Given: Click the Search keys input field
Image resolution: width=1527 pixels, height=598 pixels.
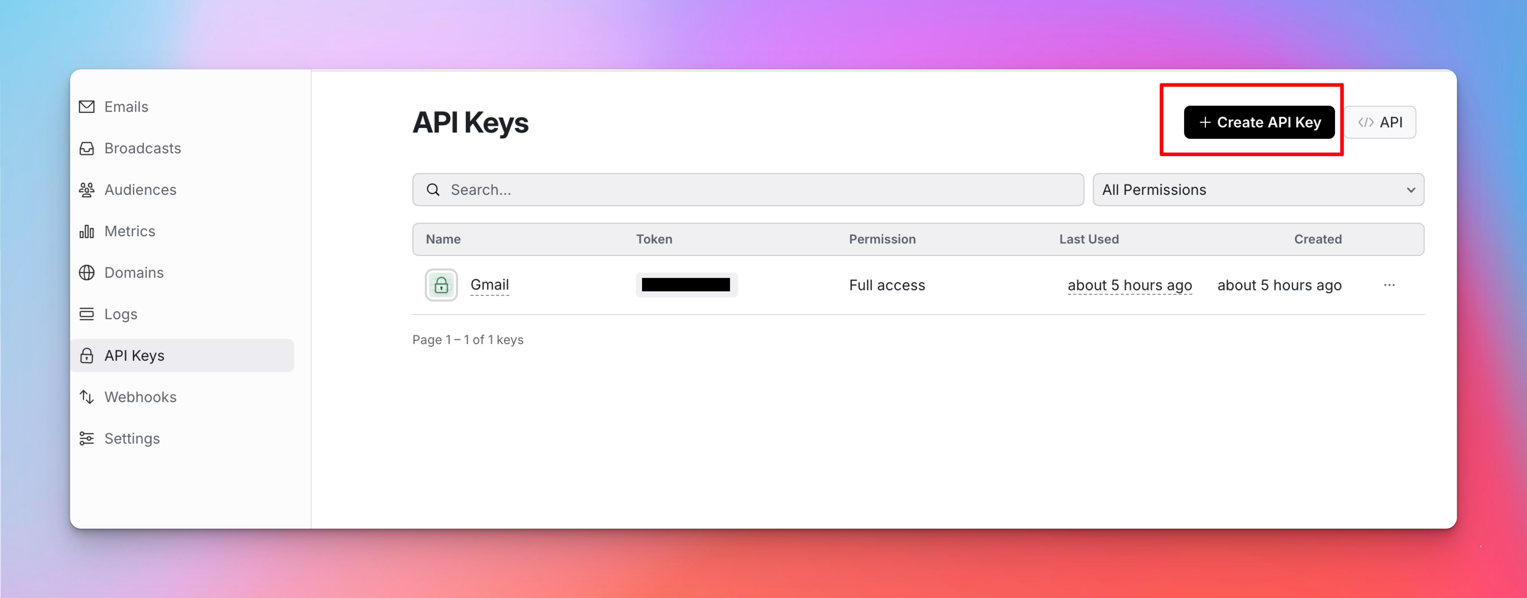Looking at the screenshot, I should pyautogui.click(x=748, y=190).
